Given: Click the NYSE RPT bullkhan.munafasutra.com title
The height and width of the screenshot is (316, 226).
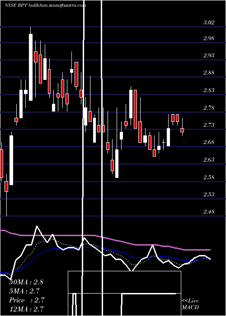Looking at the screenshot, I should pyautogui.click(x=45, y=5).
